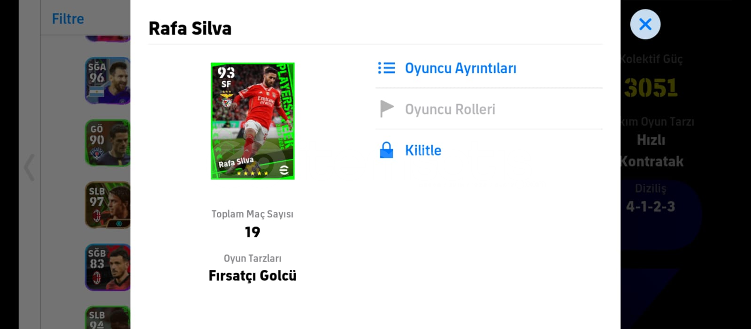Click the Benfica club badge on card
This screenshot has width=751, height=329.
click(x=227, y=100)
